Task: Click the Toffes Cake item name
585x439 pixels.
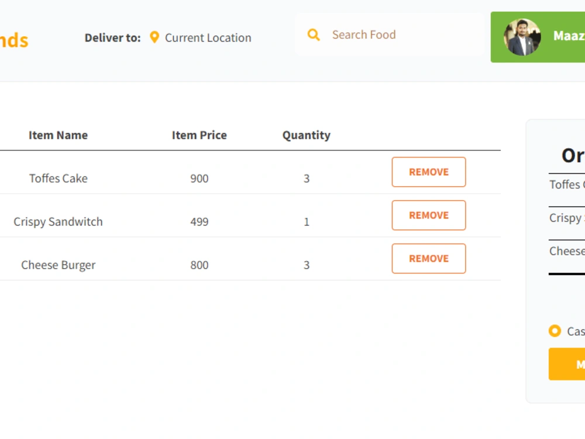Action: pyautogui.click(x=58, y=179)
